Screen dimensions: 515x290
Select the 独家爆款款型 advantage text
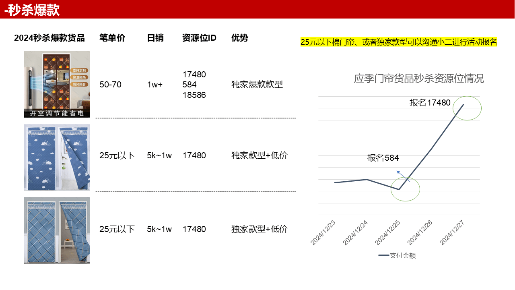tap(257, 85)
